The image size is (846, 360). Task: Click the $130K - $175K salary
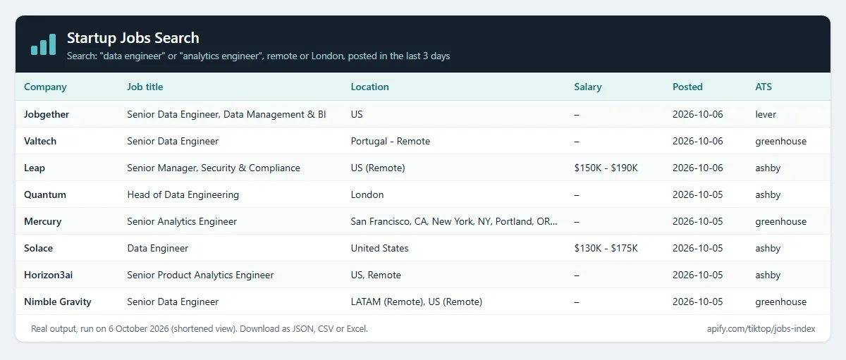[606, 248]
